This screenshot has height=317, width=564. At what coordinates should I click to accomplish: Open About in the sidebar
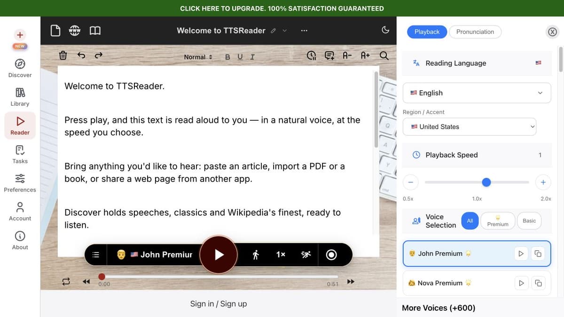(x=20, y=240)
